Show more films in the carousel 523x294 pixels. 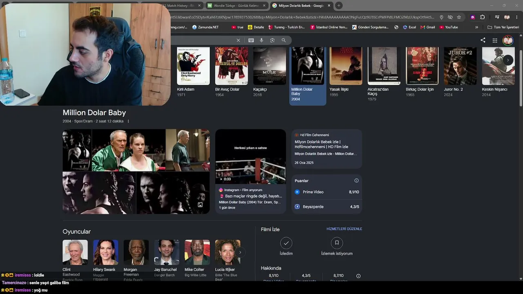point(508,60)
